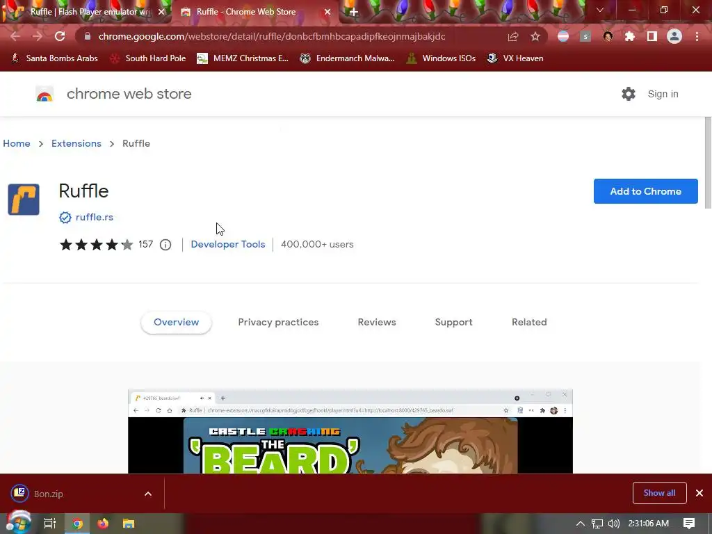Open Firefox from the taskbar
The width and height of the screenshot is (712, 534).
[103, 524]
